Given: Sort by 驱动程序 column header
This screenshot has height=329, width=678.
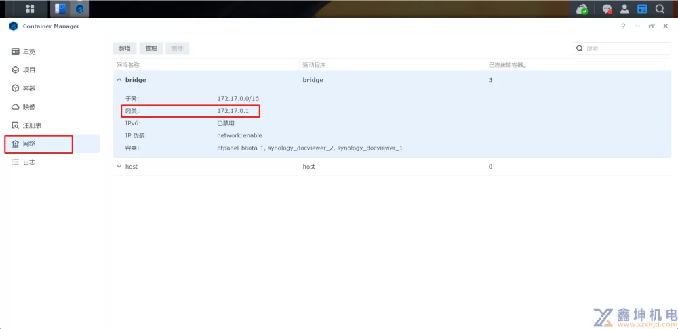Looking at the screenshot, I should point(314,65).
